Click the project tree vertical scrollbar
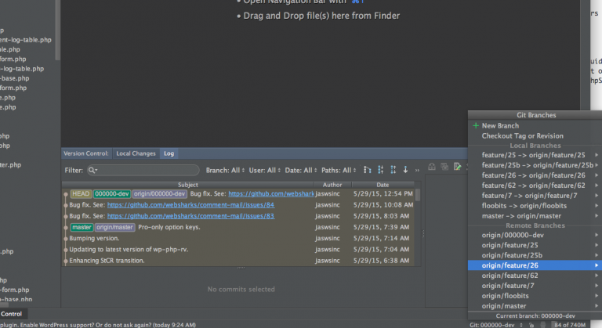Screen dimensions: 602x328 coord(57,30)
